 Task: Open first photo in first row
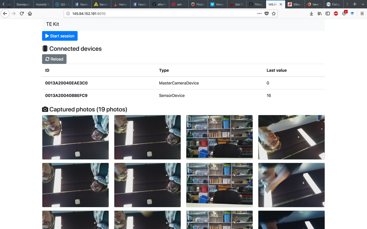pos(75,137)
